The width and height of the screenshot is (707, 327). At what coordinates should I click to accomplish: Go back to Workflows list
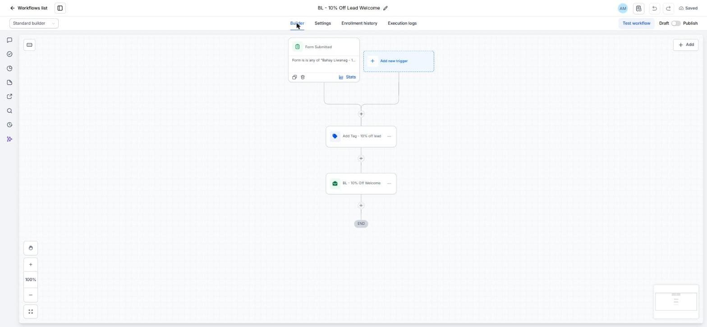point(28,8)
